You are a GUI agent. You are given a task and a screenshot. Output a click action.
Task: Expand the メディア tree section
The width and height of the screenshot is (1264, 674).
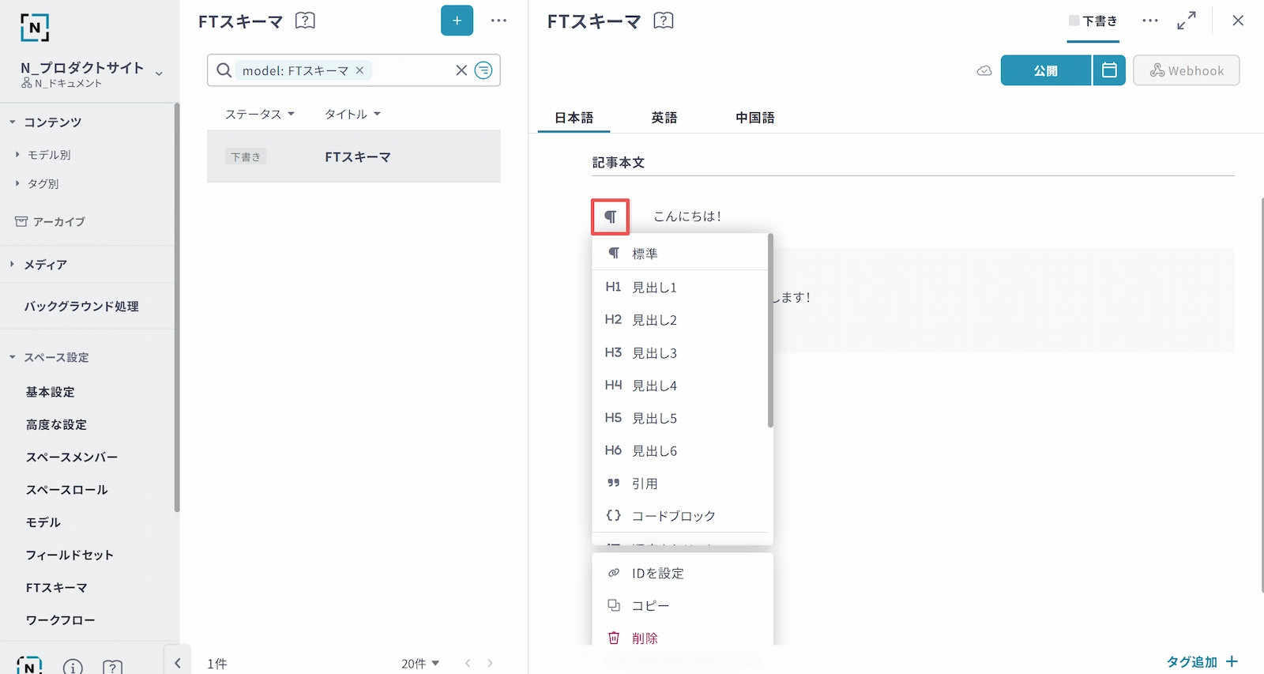pos(13,265)
